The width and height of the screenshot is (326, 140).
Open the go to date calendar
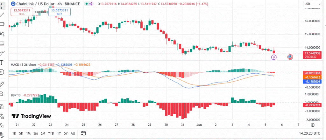83,133
